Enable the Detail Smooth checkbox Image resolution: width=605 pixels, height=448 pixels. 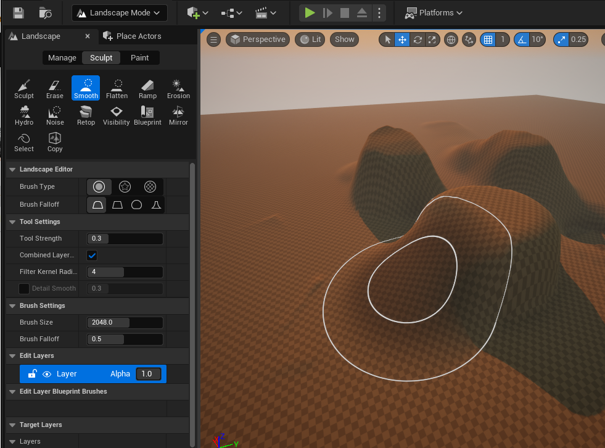click(24, 289)
